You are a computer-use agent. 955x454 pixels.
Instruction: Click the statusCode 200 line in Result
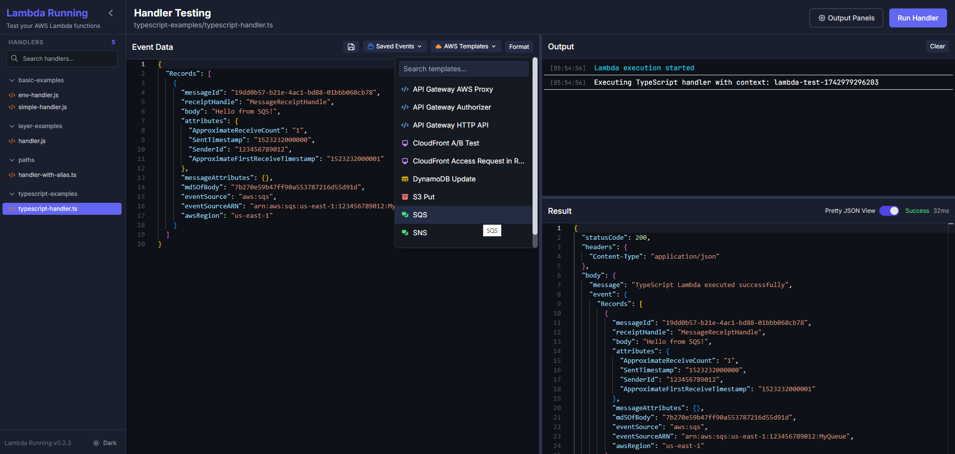[x=616, y=238]
